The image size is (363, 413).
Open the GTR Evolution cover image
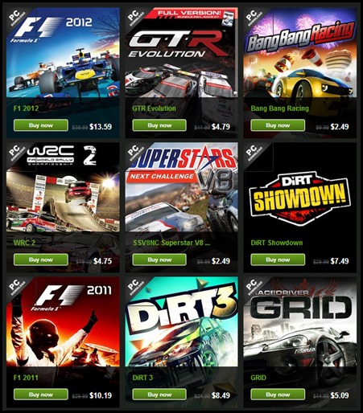point(181,52)
